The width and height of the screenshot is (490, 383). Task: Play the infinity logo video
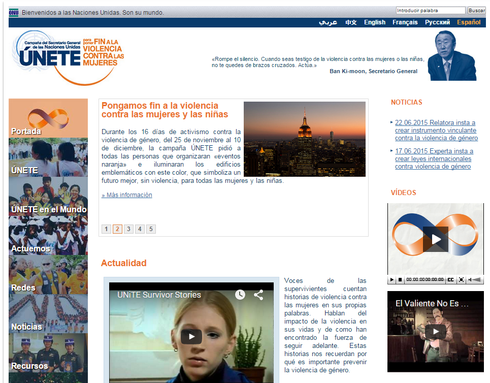click(x=436, y=239)
